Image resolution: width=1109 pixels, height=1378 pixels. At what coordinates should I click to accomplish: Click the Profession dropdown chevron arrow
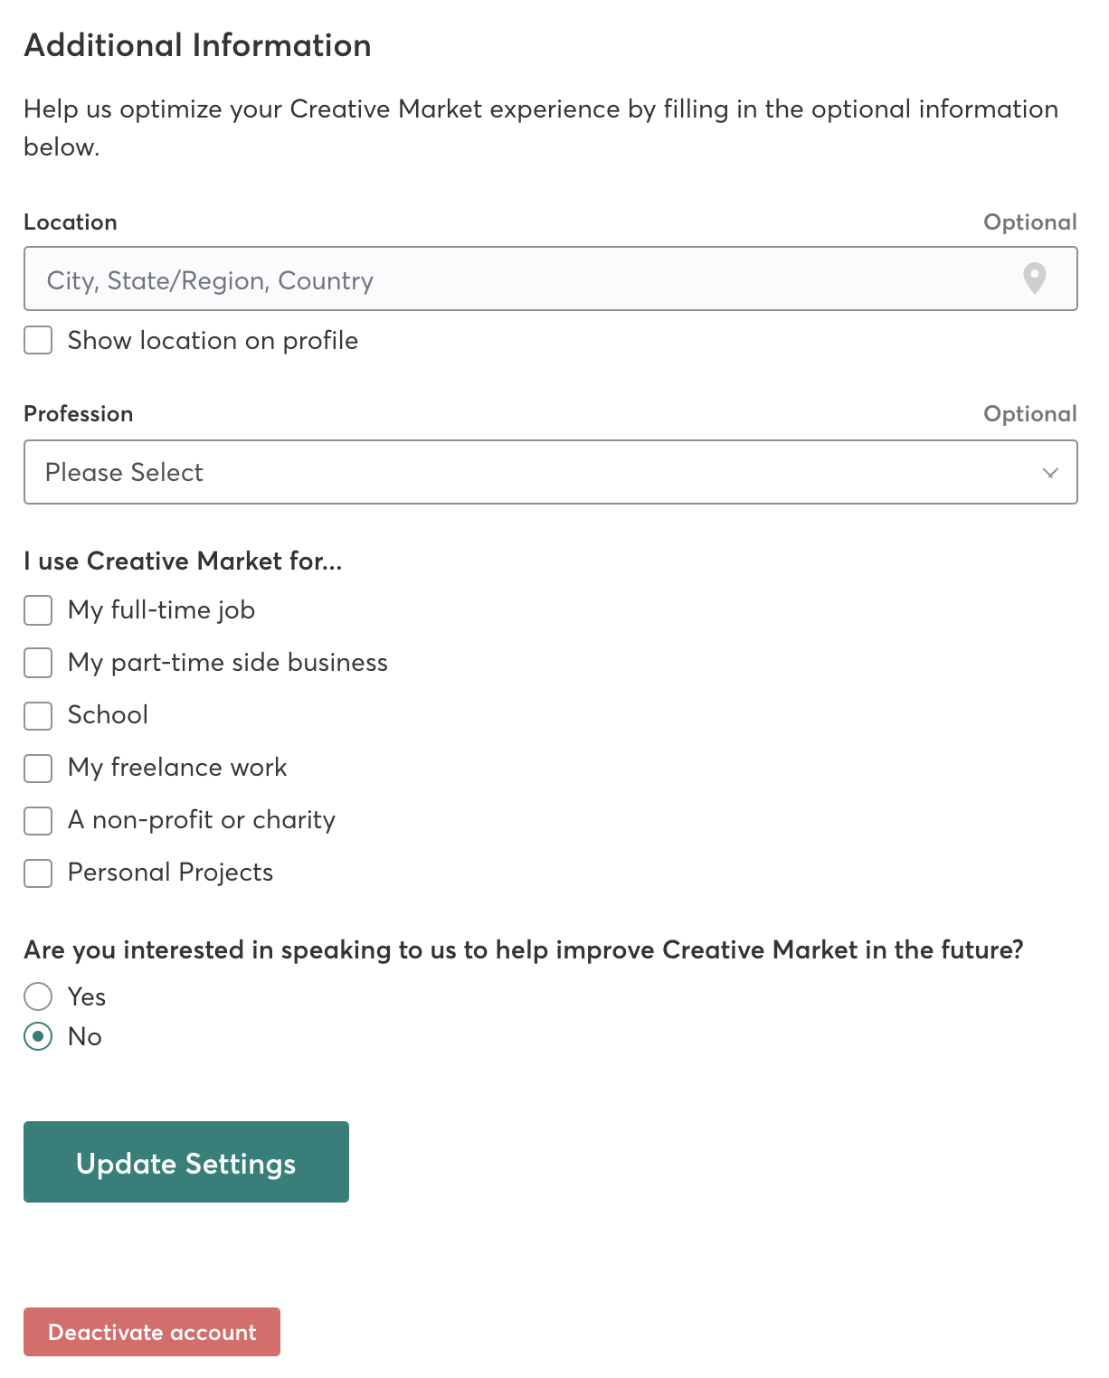coord(1050,473)
